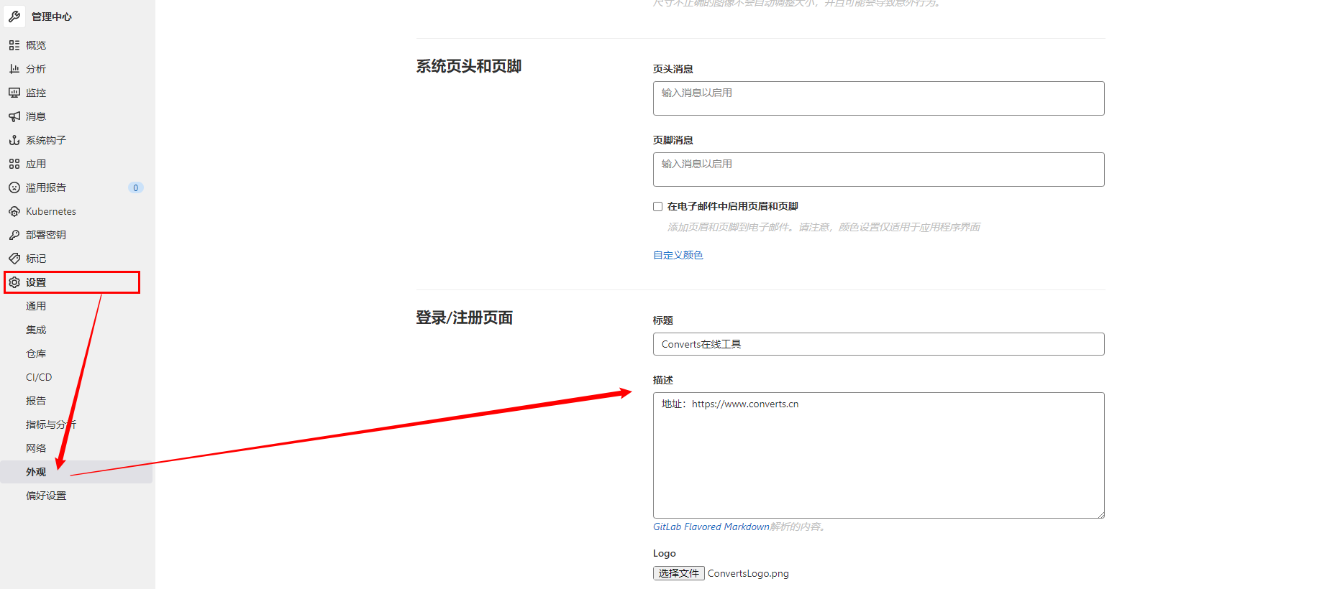Screen dimensions: 1340x589
Task: Click the ConvertsLogo.png file name
Action: [748, 573]
